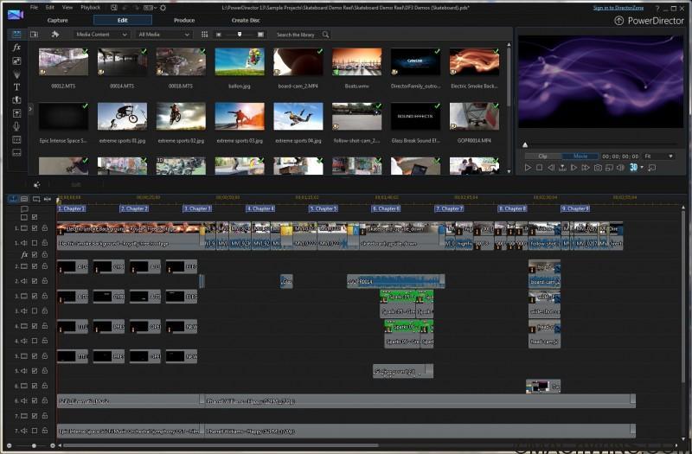
Task: Open the Media Room icon in sidebar
Action: pyautogui.click(x=16, y=34)
